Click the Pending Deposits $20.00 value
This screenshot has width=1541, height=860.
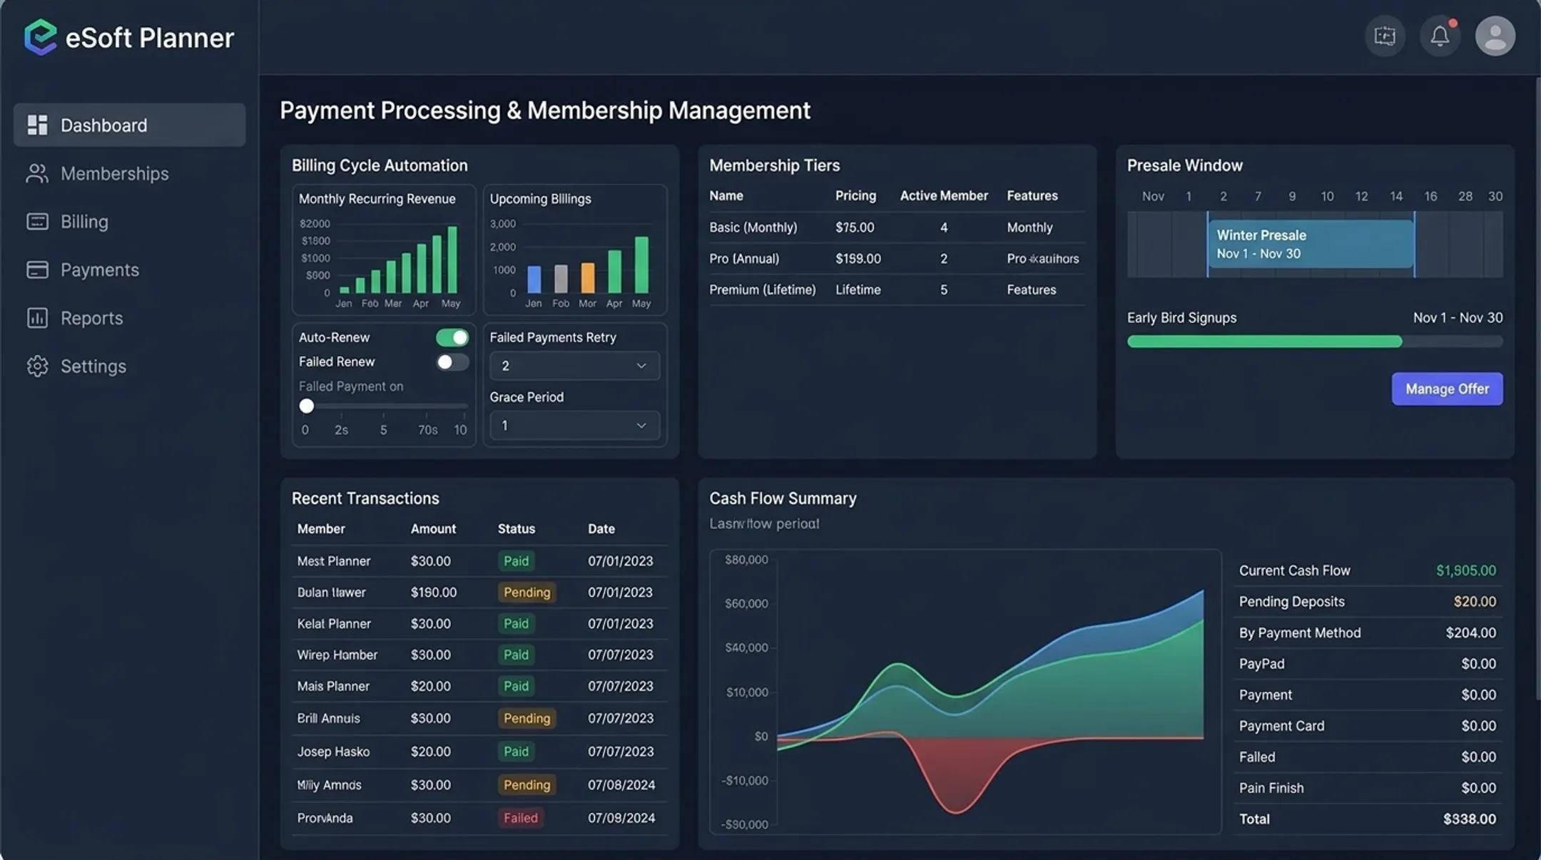pos(1475,601)
